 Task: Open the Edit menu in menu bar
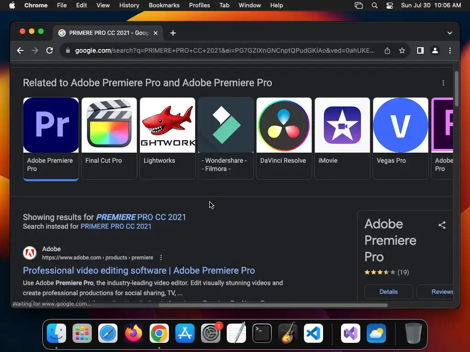pyautogui.click(x=81, y=5)
